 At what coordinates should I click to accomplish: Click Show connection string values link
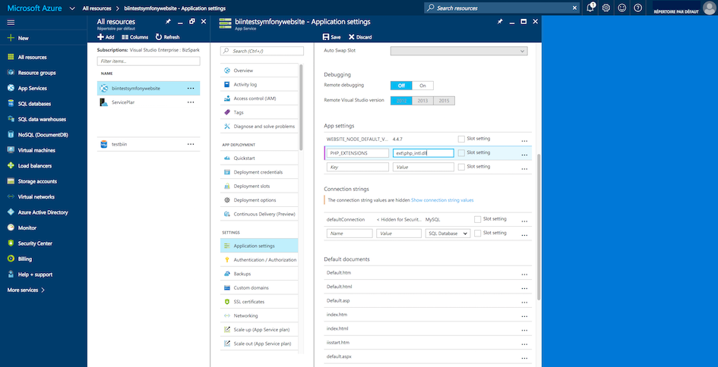[442, 200]
